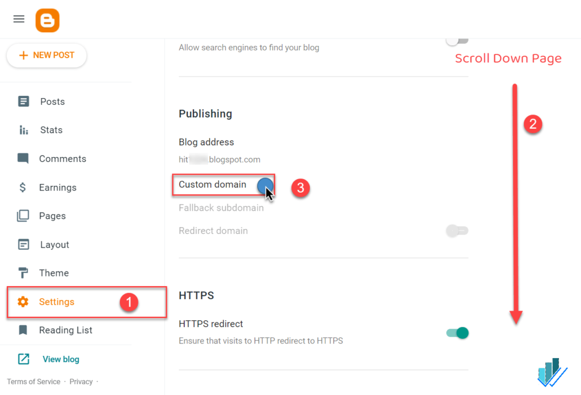This screenshot has width=581, height=395.
Task: Open the hamburger navigation menu
Action: [x=19, y=19]
